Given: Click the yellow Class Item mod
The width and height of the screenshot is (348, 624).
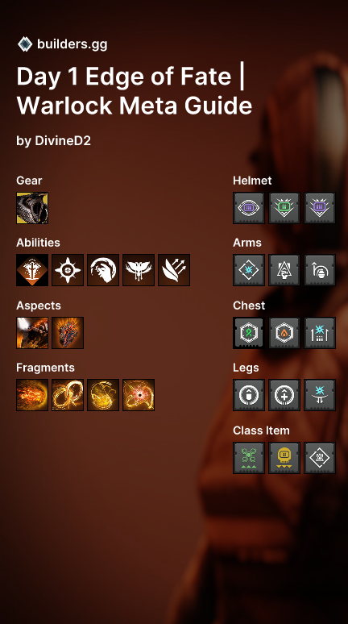Looking at the screenshot, I should (284, 458).
